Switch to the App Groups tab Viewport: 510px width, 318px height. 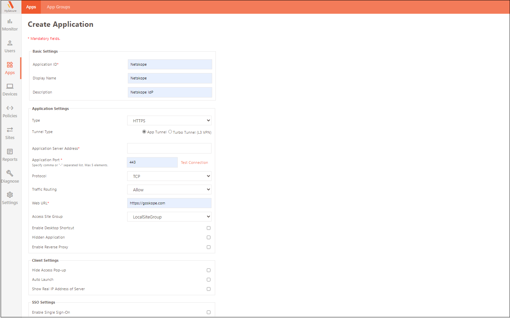(x=58, y=7)
